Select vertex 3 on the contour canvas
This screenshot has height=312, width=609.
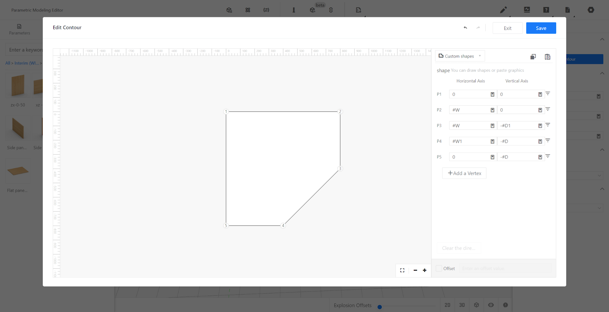click(x=340, y=169)
